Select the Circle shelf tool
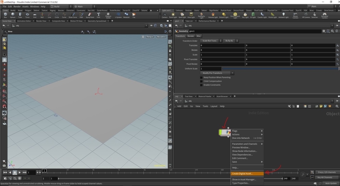This screenshot has width=340, height=186. (x=57, y=15)
